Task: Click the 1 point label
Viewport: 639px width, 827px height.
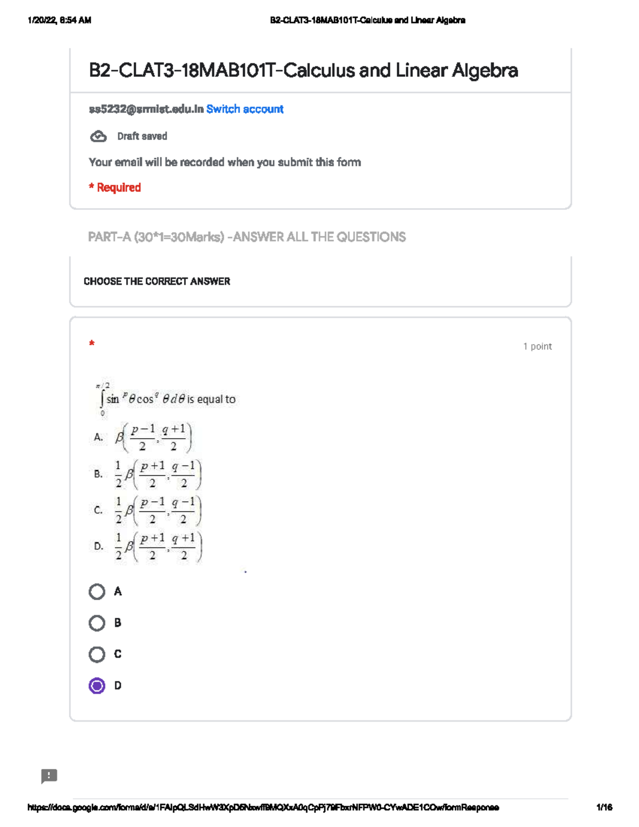Action: (x=537, y=346)
